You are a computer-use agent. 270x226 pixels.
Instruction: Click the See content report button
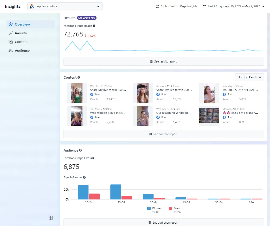click(x=164, y=134)
